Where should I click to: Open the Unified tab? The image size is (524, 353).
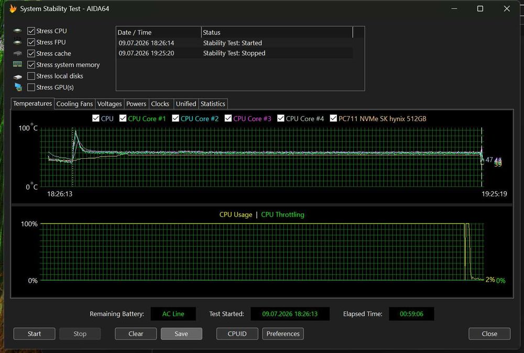(x=186, y=104)
